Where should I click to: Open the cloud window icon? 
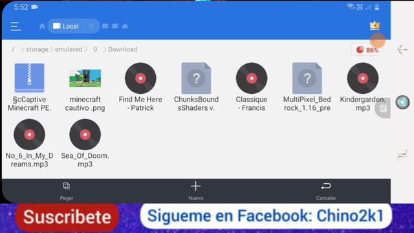click(x=125, y=26)
